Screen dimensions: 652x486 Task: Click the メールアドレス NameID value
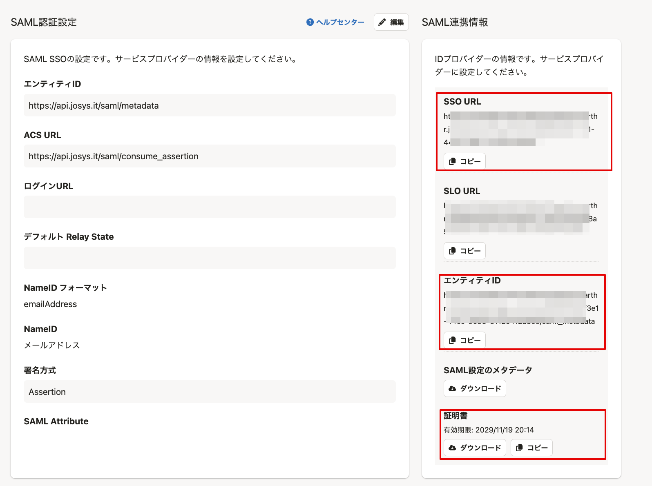coord(52,346)
